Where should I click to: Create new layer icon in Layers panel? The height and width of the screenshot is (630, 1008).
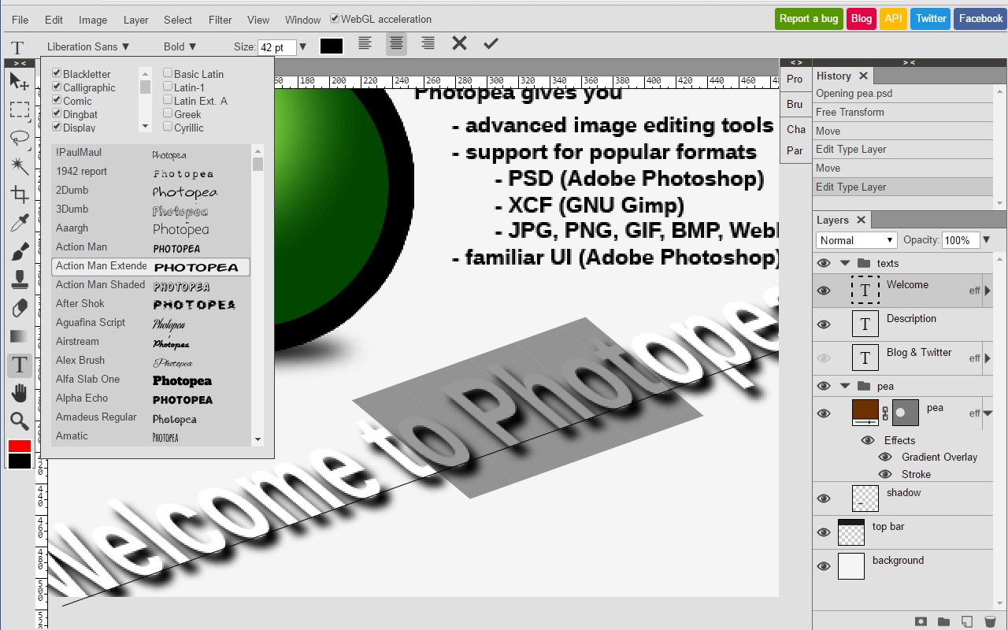click(967, 622)
